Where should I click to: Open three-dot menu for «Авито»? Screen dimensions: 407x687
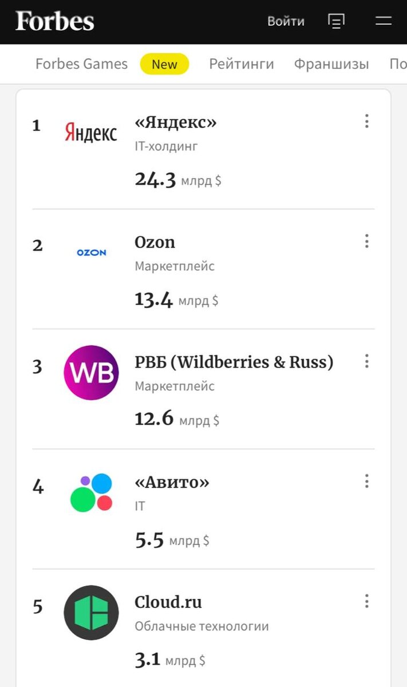coord(367,481)
